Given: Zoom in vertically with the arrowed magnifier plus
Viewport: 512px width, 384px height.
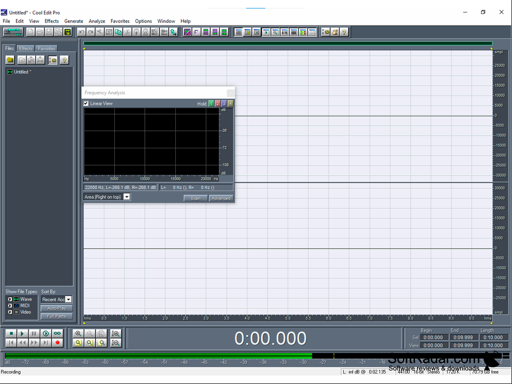Looking at the screenshot, I should pos(115,334).
